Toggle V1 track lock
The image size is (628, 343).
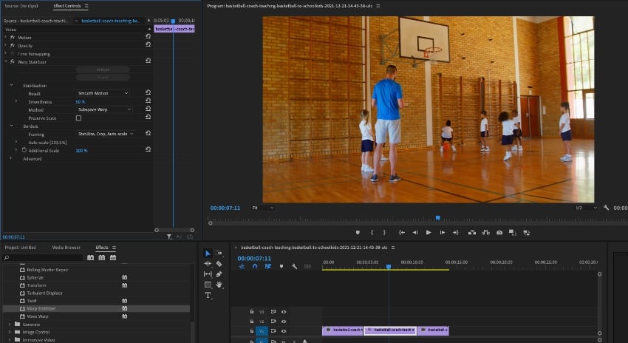pyautogui.click(x=251, y=331)
